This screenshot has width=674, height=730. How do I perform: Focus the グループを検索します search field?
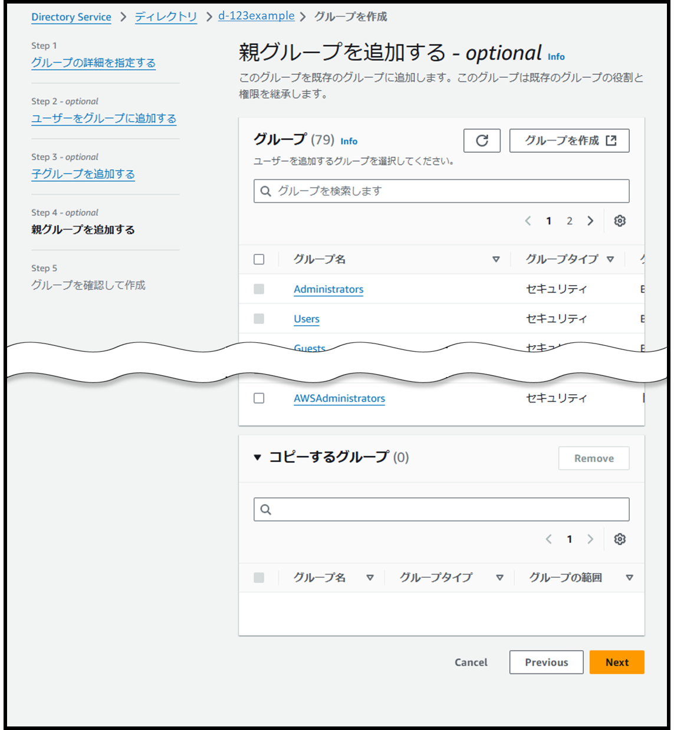pos(442,191)
